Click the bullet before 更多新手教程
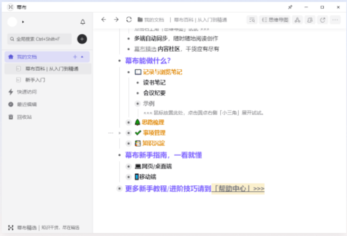The height and width of the screenshot is (236, 347). 119,188
